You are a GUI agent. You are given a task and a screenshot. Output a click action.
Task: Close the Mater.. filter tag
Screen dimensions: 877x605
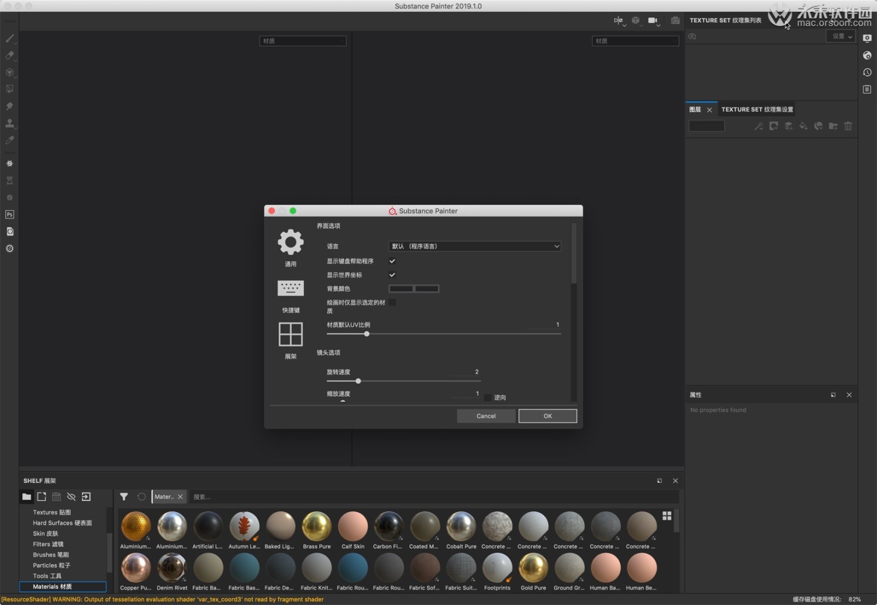point(180,497)
